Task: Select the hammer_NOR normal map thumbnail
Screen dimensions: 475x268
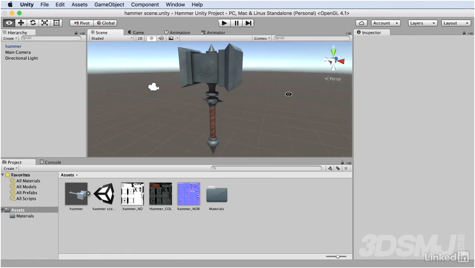Action: coord(189,194)
